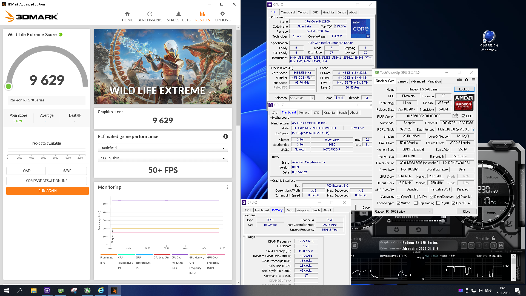This screenshot has width=526, height=296.
Task: Open Windows Start menu
Action: tap(7, 291)
